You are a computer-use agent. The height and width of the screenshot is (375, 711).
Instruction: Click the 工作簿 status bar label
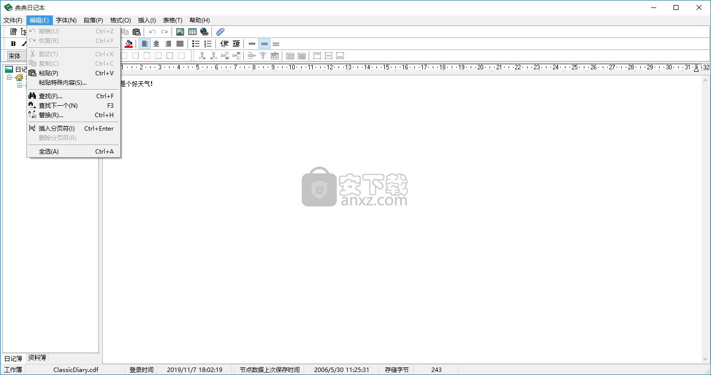point(13,370)
